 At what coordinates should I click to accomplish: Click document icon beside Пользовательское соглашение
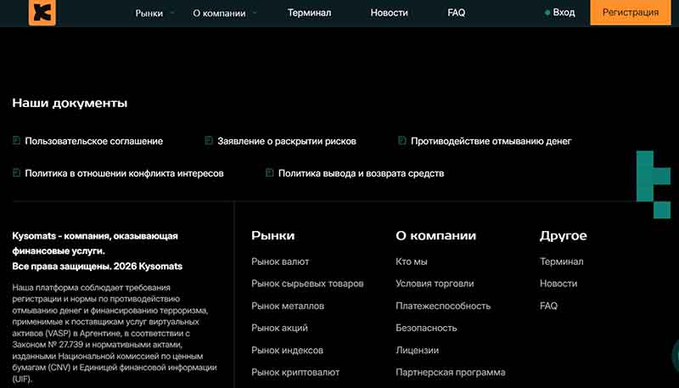tap(17, 141)
